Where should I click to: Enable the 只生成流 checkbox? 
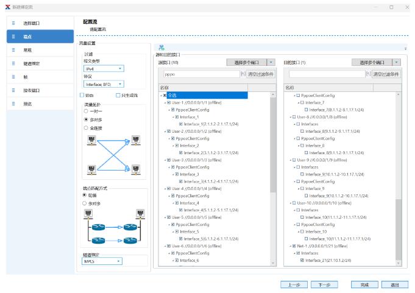click(x=118, y=95)
